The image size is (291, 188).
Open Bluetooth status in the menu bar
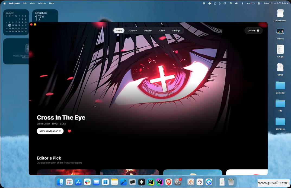242,4
